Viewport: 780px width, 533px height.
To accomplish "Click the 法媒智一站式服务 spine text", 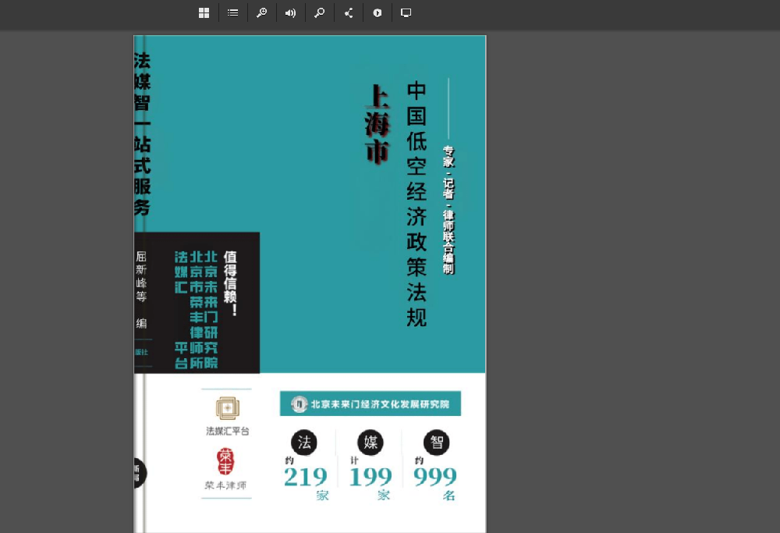I will click(x=142, y=133).
